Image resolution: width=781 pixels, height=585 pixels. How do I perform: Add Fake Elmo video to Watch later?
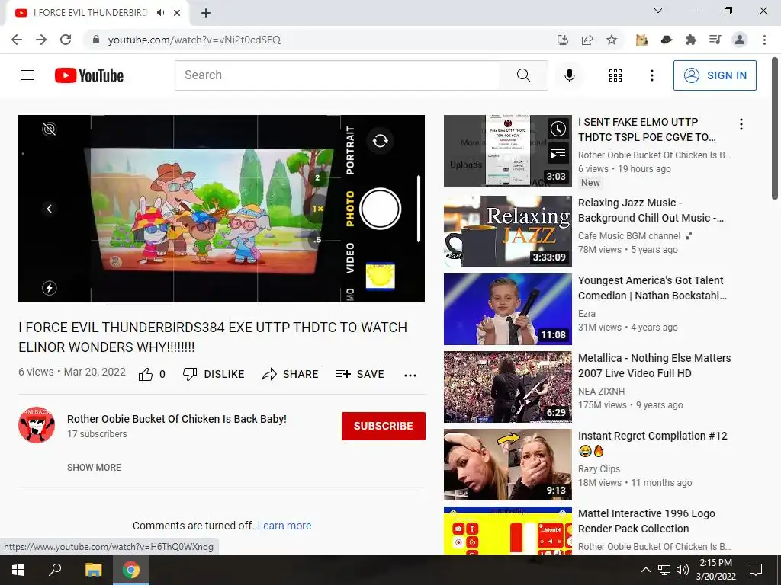(x=558, y=129)
